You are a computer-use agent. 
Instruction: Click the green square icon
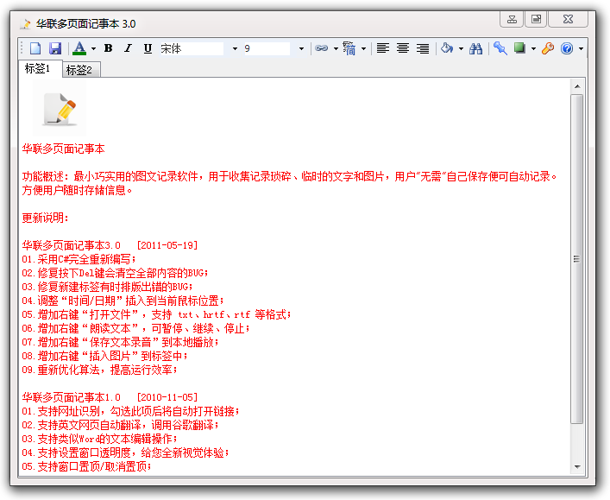519,48
